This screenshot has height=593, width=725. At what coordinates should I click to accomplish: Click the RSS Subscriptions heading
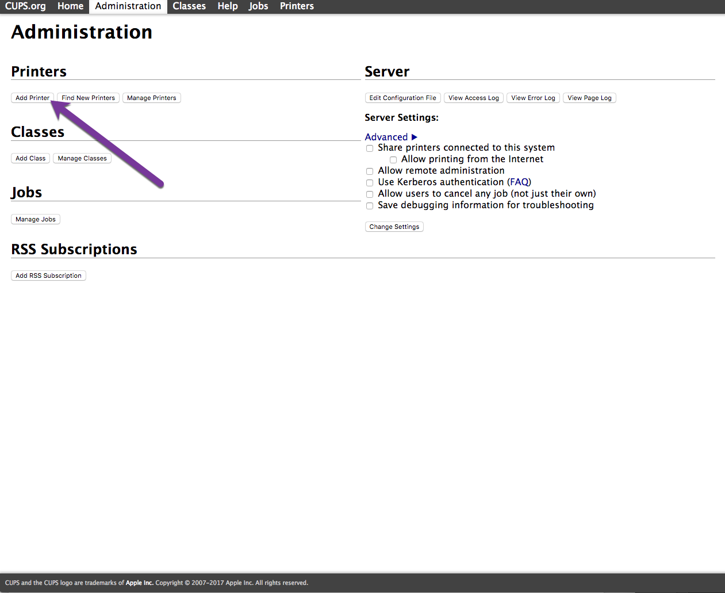pos(74,249)
